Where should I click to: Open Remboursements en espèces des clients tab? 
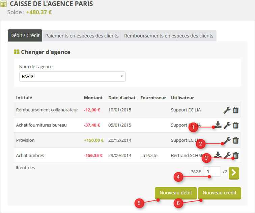pos(169,36)
